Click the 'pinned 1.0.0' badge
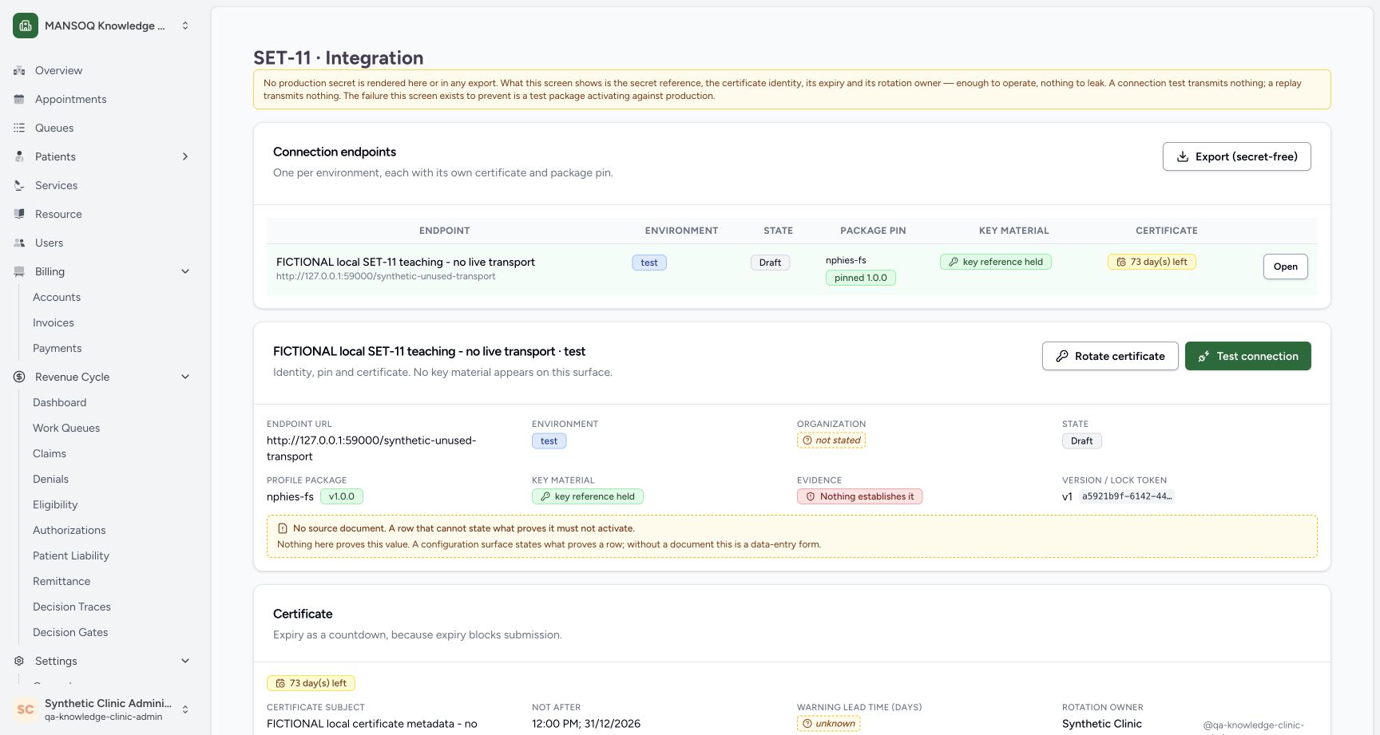Screen dimensions: 1380x735 click(861, 278)
